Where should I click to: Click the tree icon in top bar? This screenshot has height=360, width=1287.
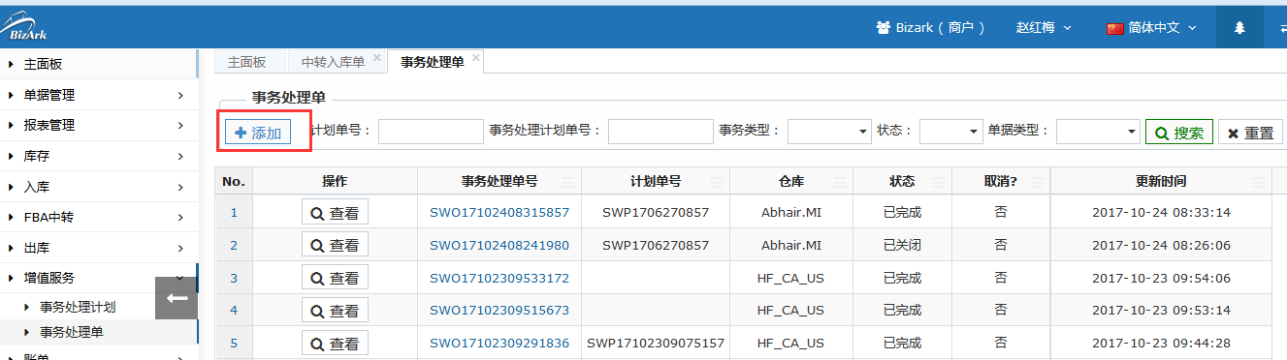1239,27
